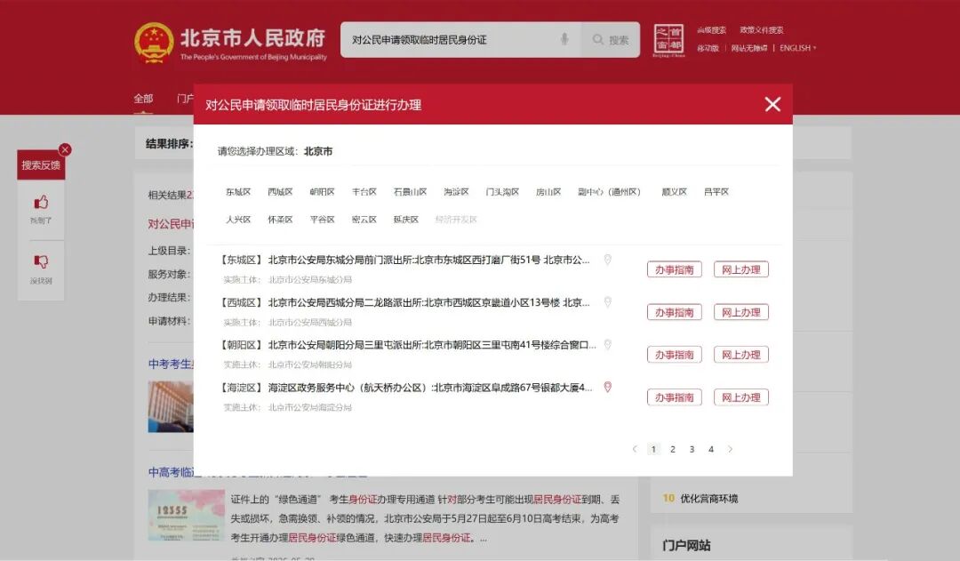Select 顺义区 district filter

(674, 192)
